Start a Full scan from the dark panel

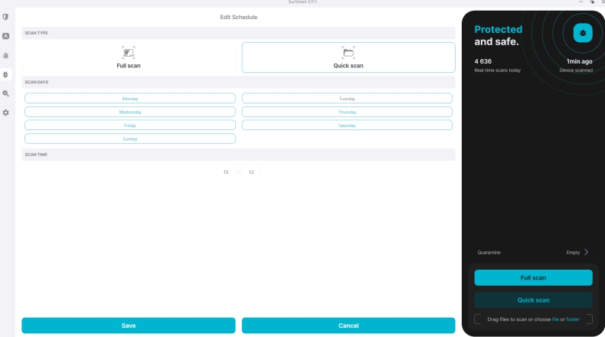coord(533,277)
